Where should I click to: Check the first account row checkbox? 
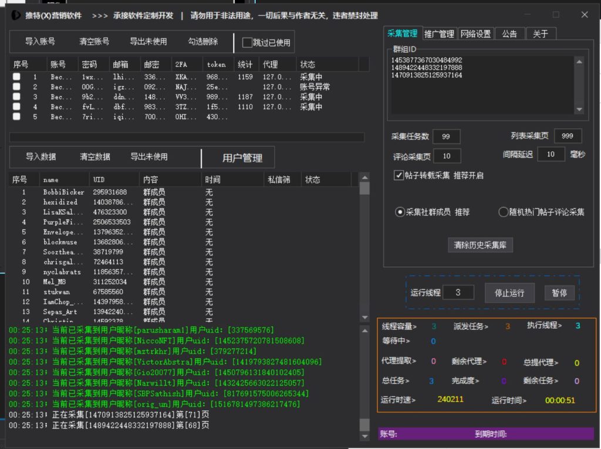point(16,76)
